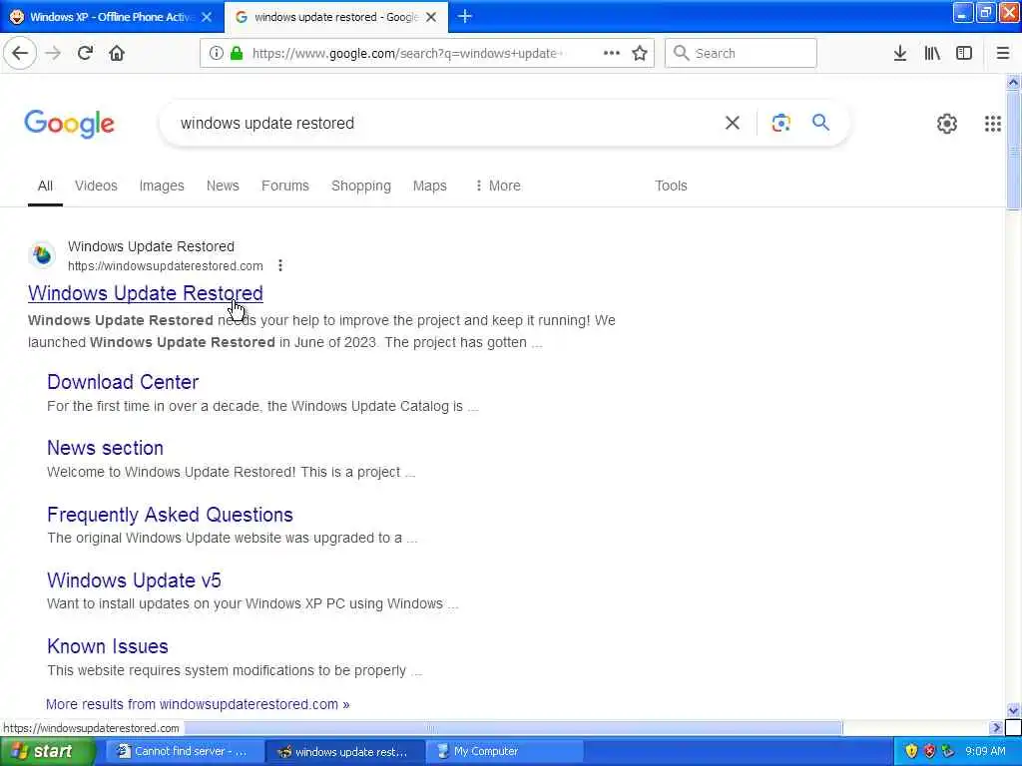Image resolution: width=1022 pixels, height=766 pixels.
Task: Open options for the windowsupdaterestored.com result
Action: pos(280,265)
